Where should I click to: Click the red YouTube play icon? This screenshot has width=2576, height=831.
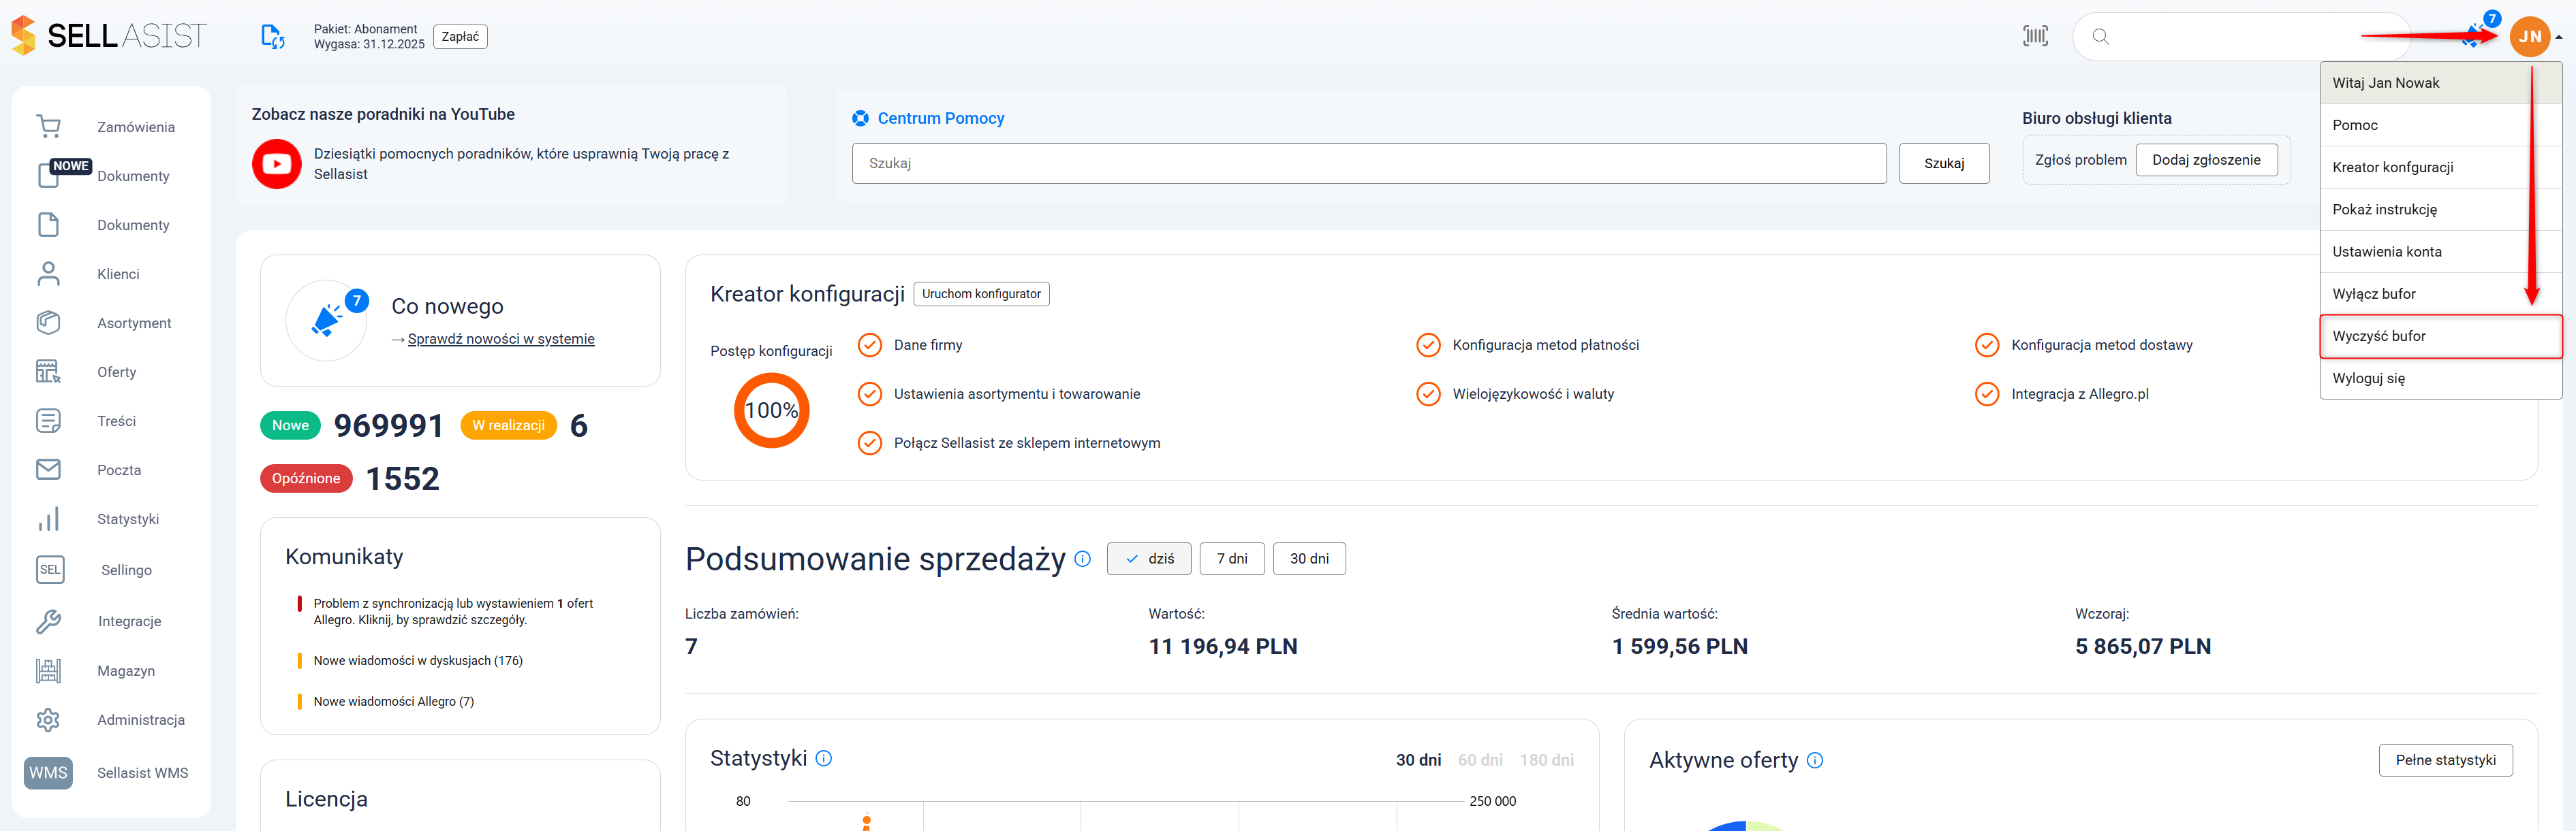277,164
